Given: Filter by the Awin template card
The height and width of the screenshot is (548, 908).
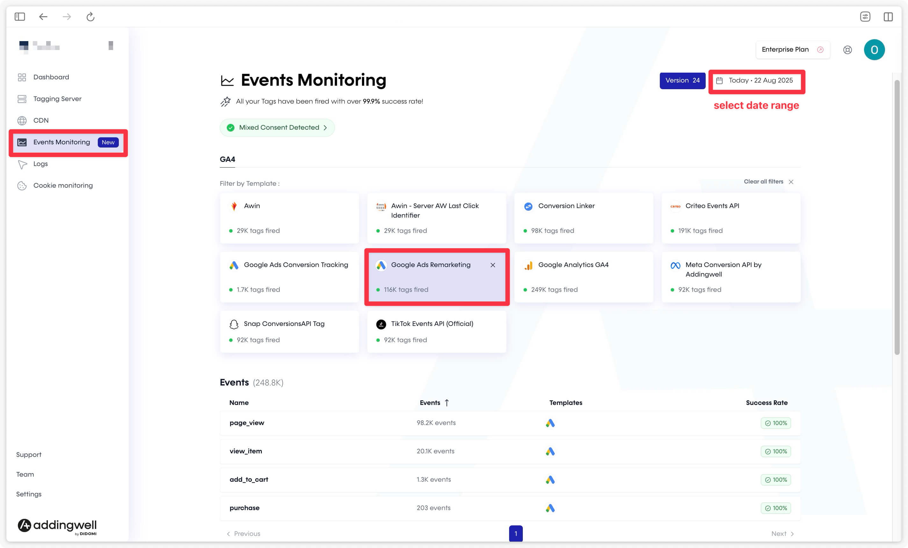Looking at the screenshot, I should [289, 218].
